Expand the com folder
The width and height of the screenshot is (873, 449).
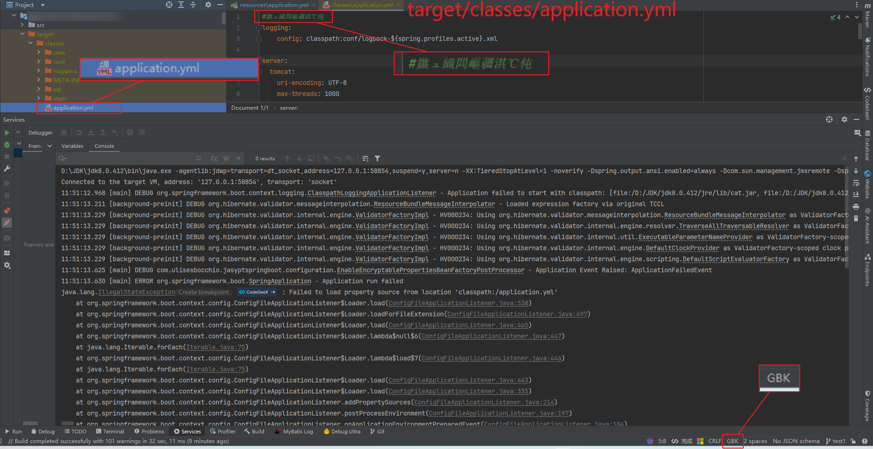point(39,52)
